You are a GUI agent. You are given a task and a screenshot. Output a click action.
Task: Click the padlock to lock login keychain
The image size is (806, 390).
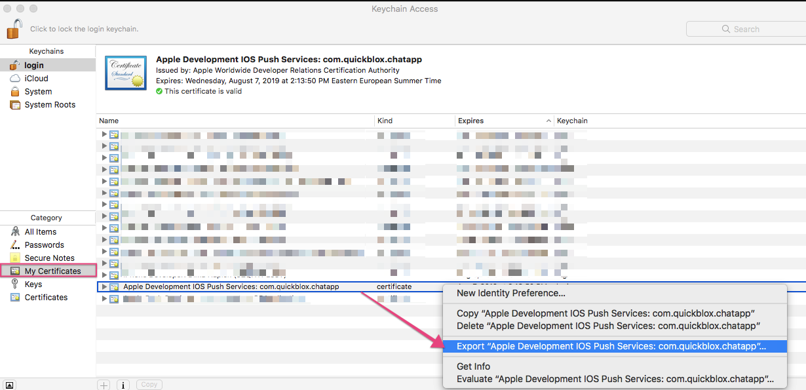(14, 28)
